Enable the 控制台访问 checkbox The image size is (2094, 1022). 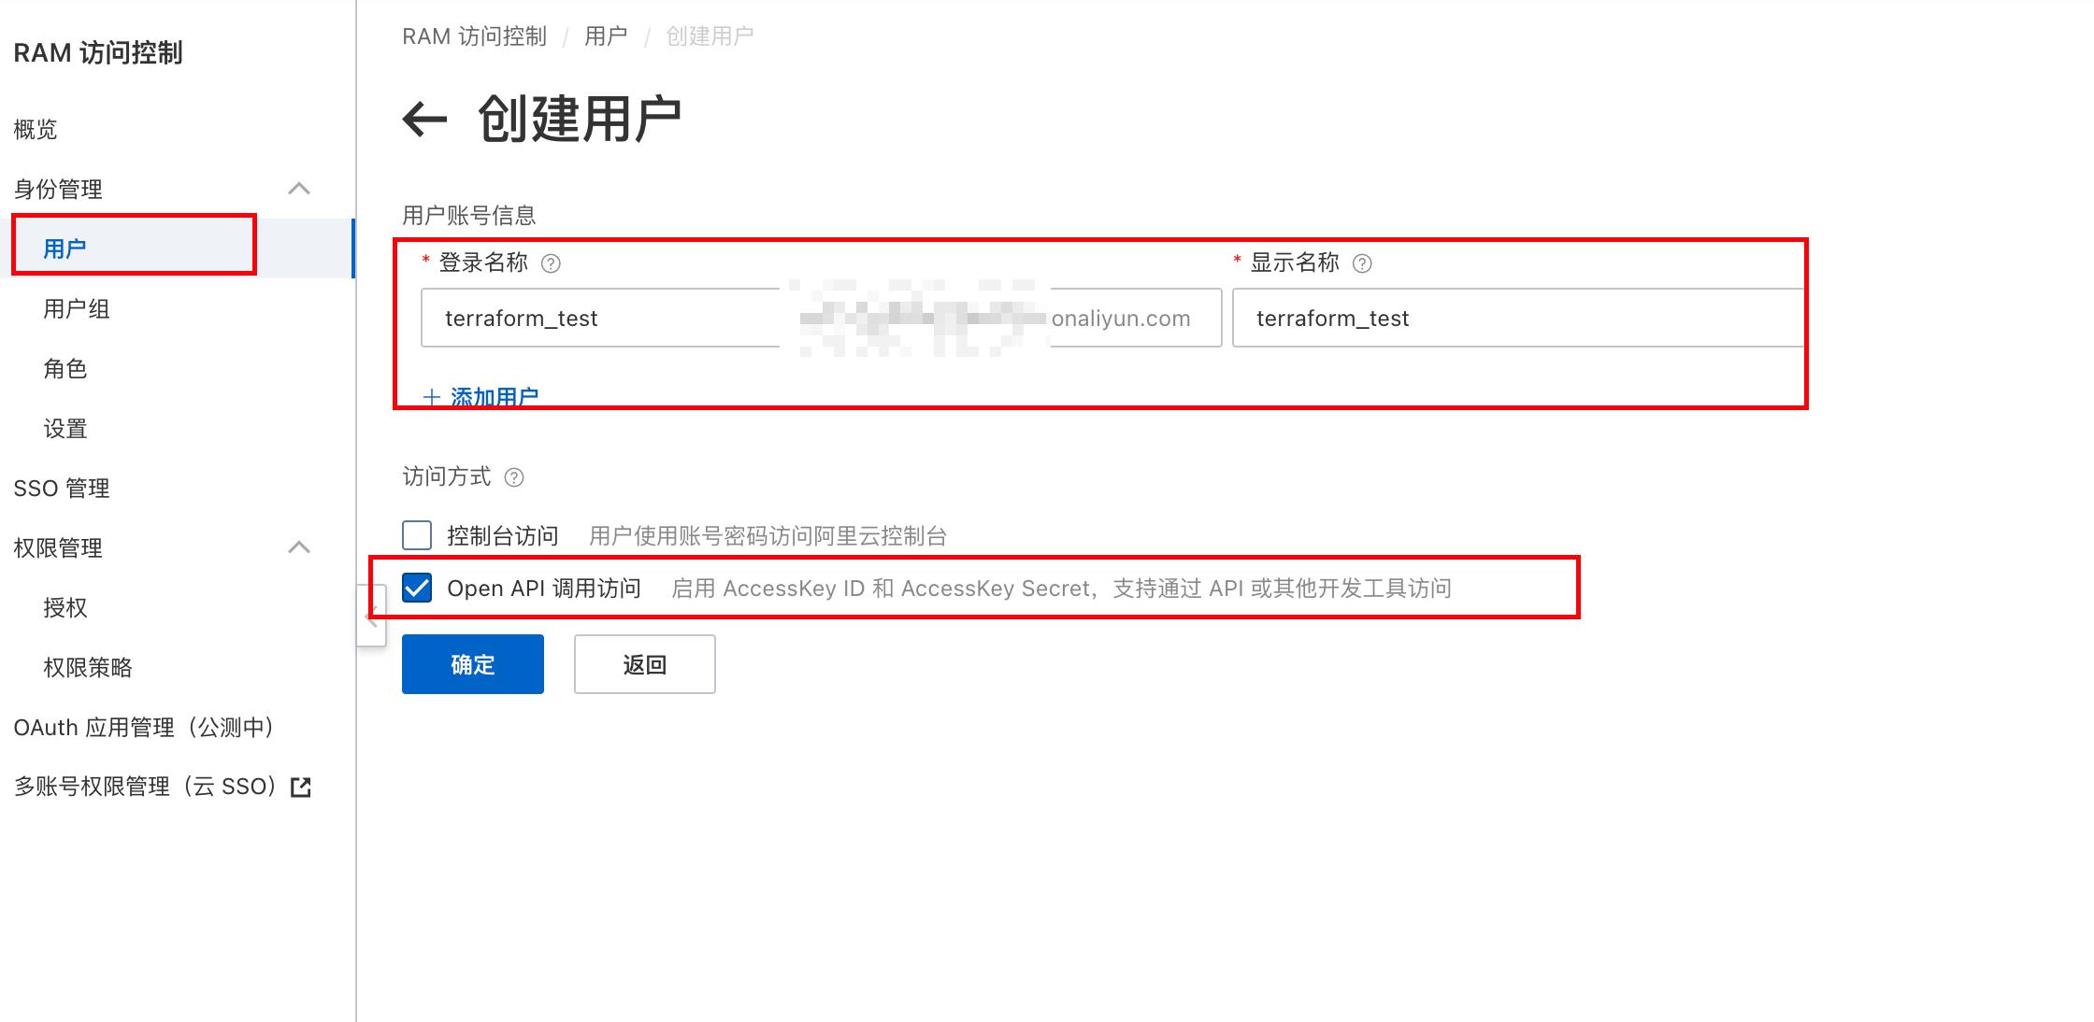coord(417,535)
